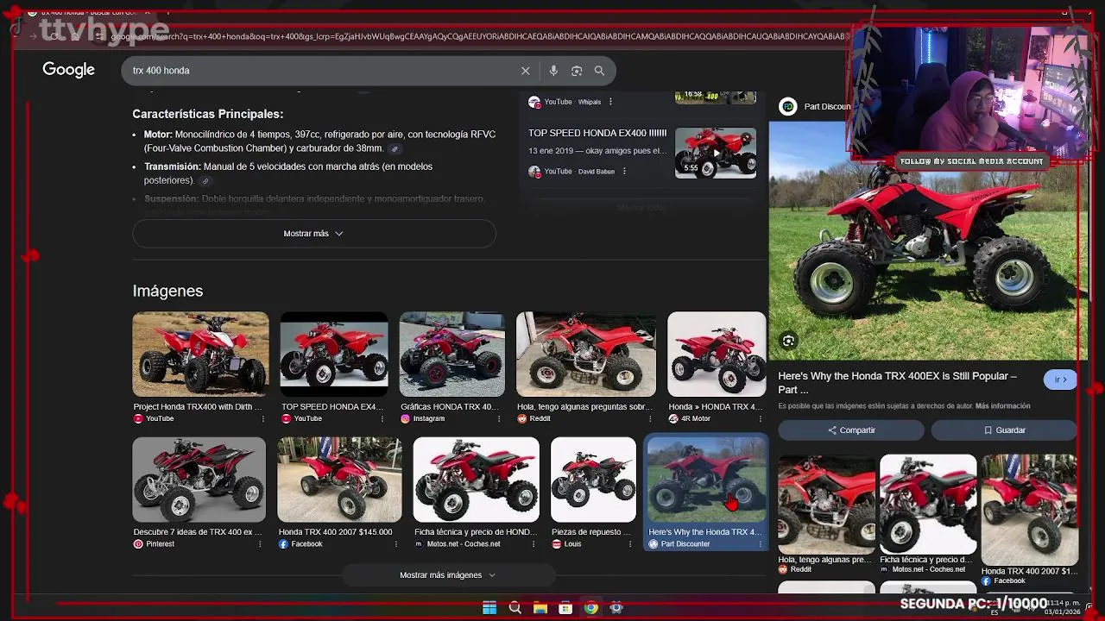Open options menu for David Babun video

coord(624,172)
